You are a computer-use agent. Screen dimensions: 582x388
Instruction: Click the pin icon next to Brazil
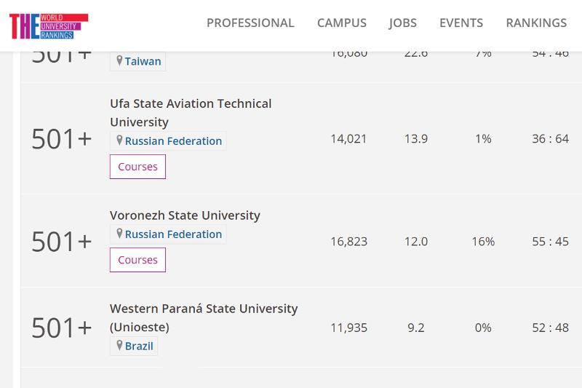point(119,345)
